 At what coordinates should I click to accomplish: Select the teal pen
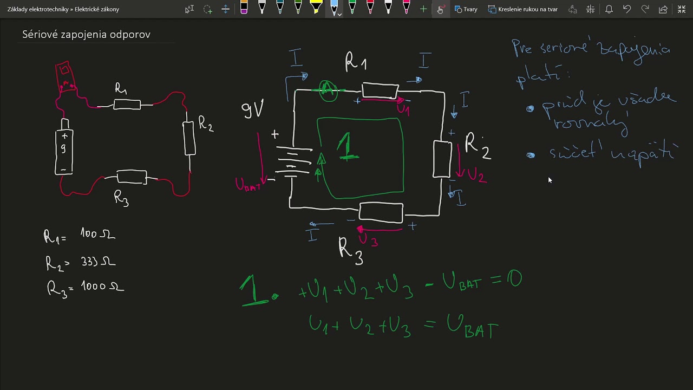click(x=280, y=8)
